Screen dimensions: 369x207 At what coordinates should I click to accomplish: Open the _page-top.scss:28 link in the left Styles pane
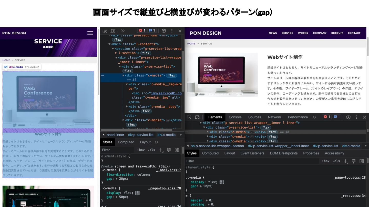[x=165, y=188]
